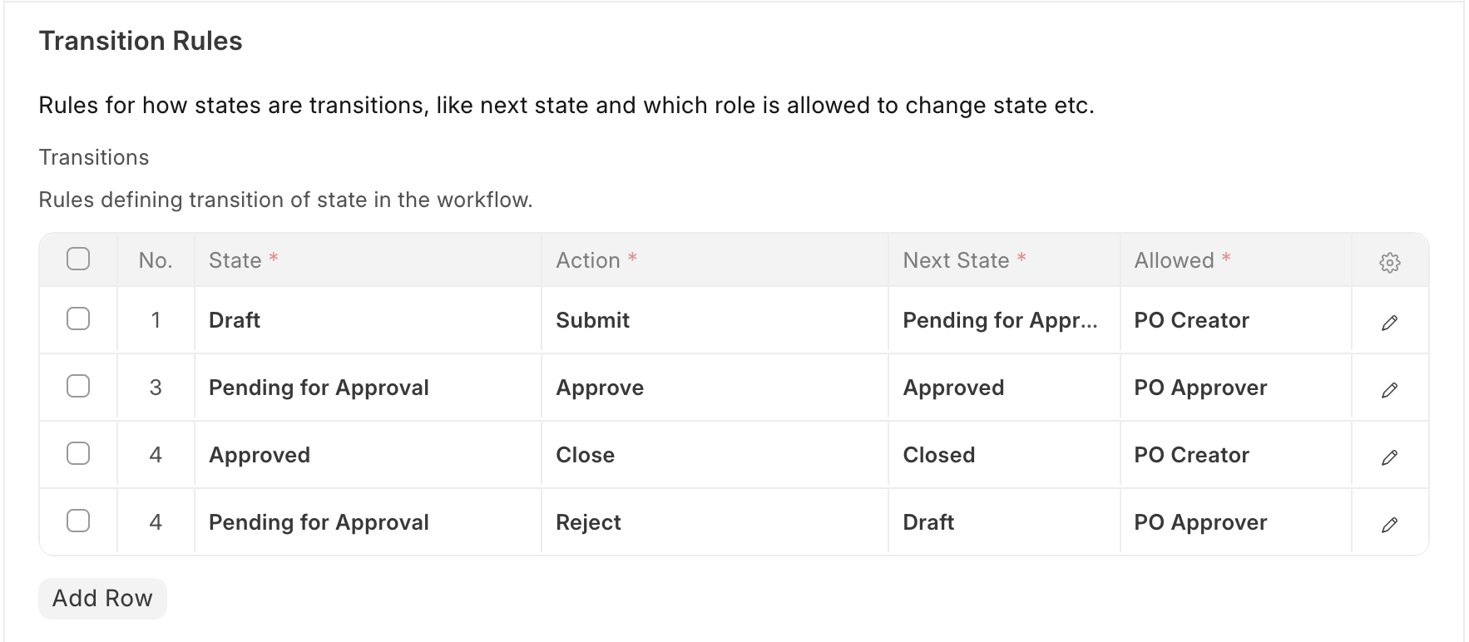Select checkbox for the Approve action row
This screenshot has height=642, width=1469.
tap(78, 387)
